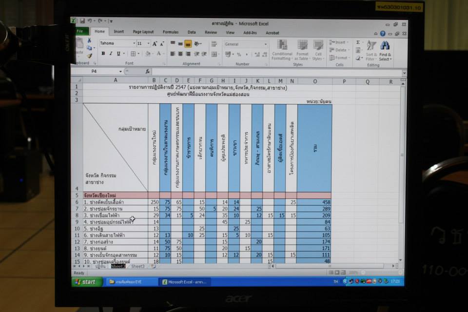Expand the font size dropdown

(148, 43)
